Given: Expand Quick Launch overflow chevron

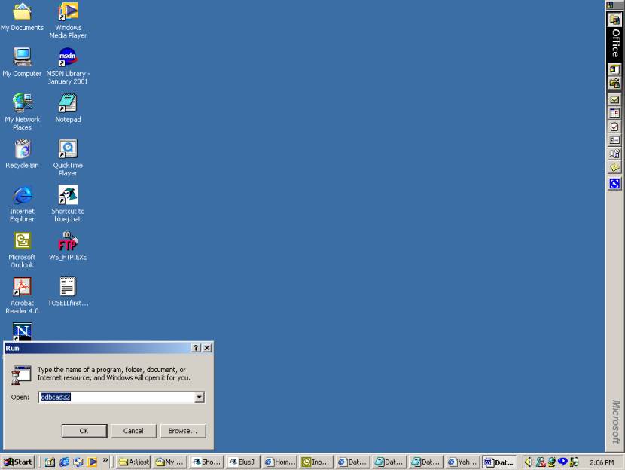Looking at the screenshot, I should [x=105, y=460].
